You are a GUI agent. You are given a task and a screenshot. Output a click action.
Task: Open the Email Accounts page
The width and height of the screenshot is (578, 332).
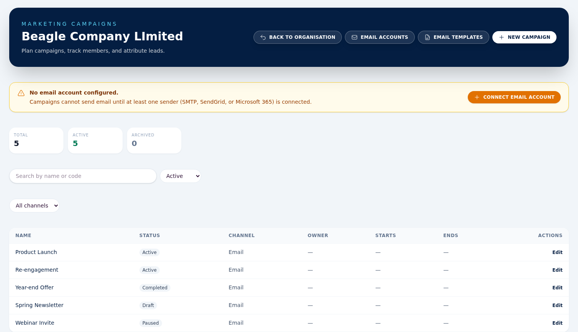coord(380,37)
